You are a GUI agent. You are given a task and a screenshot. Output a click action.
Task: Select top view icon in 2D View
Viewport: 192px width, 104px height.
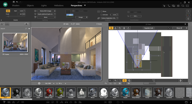coord(111,28)
